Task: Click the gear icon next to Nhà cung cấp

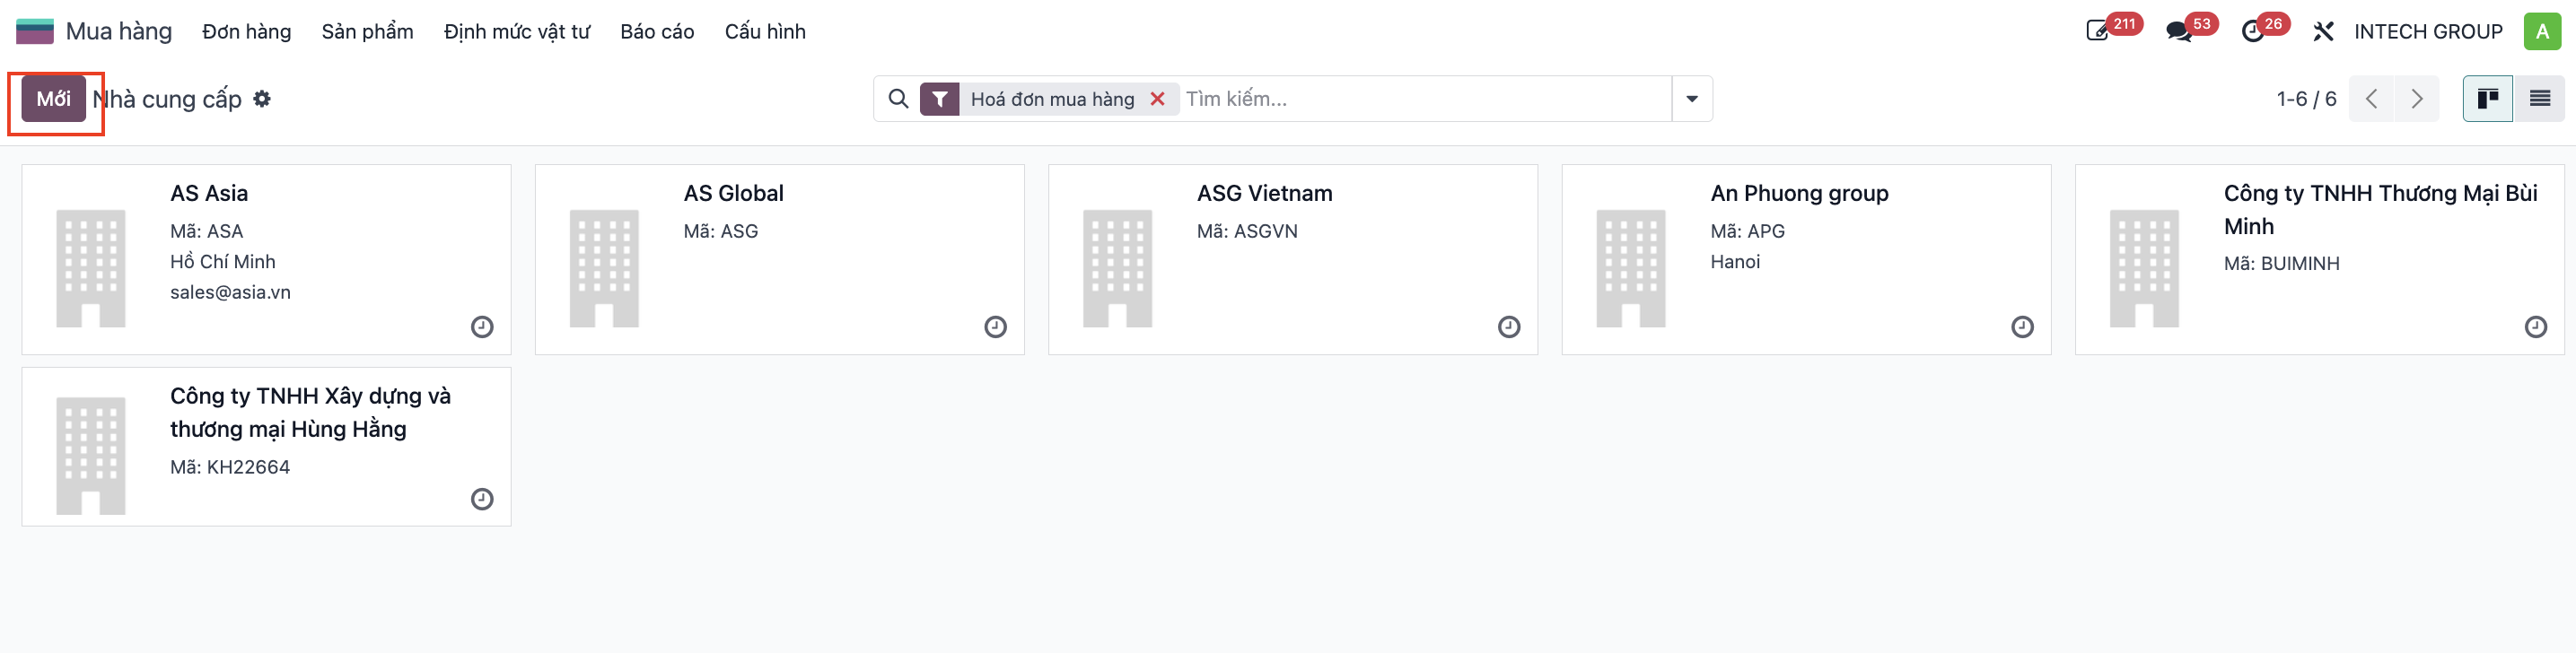Action: click(262, 99)
